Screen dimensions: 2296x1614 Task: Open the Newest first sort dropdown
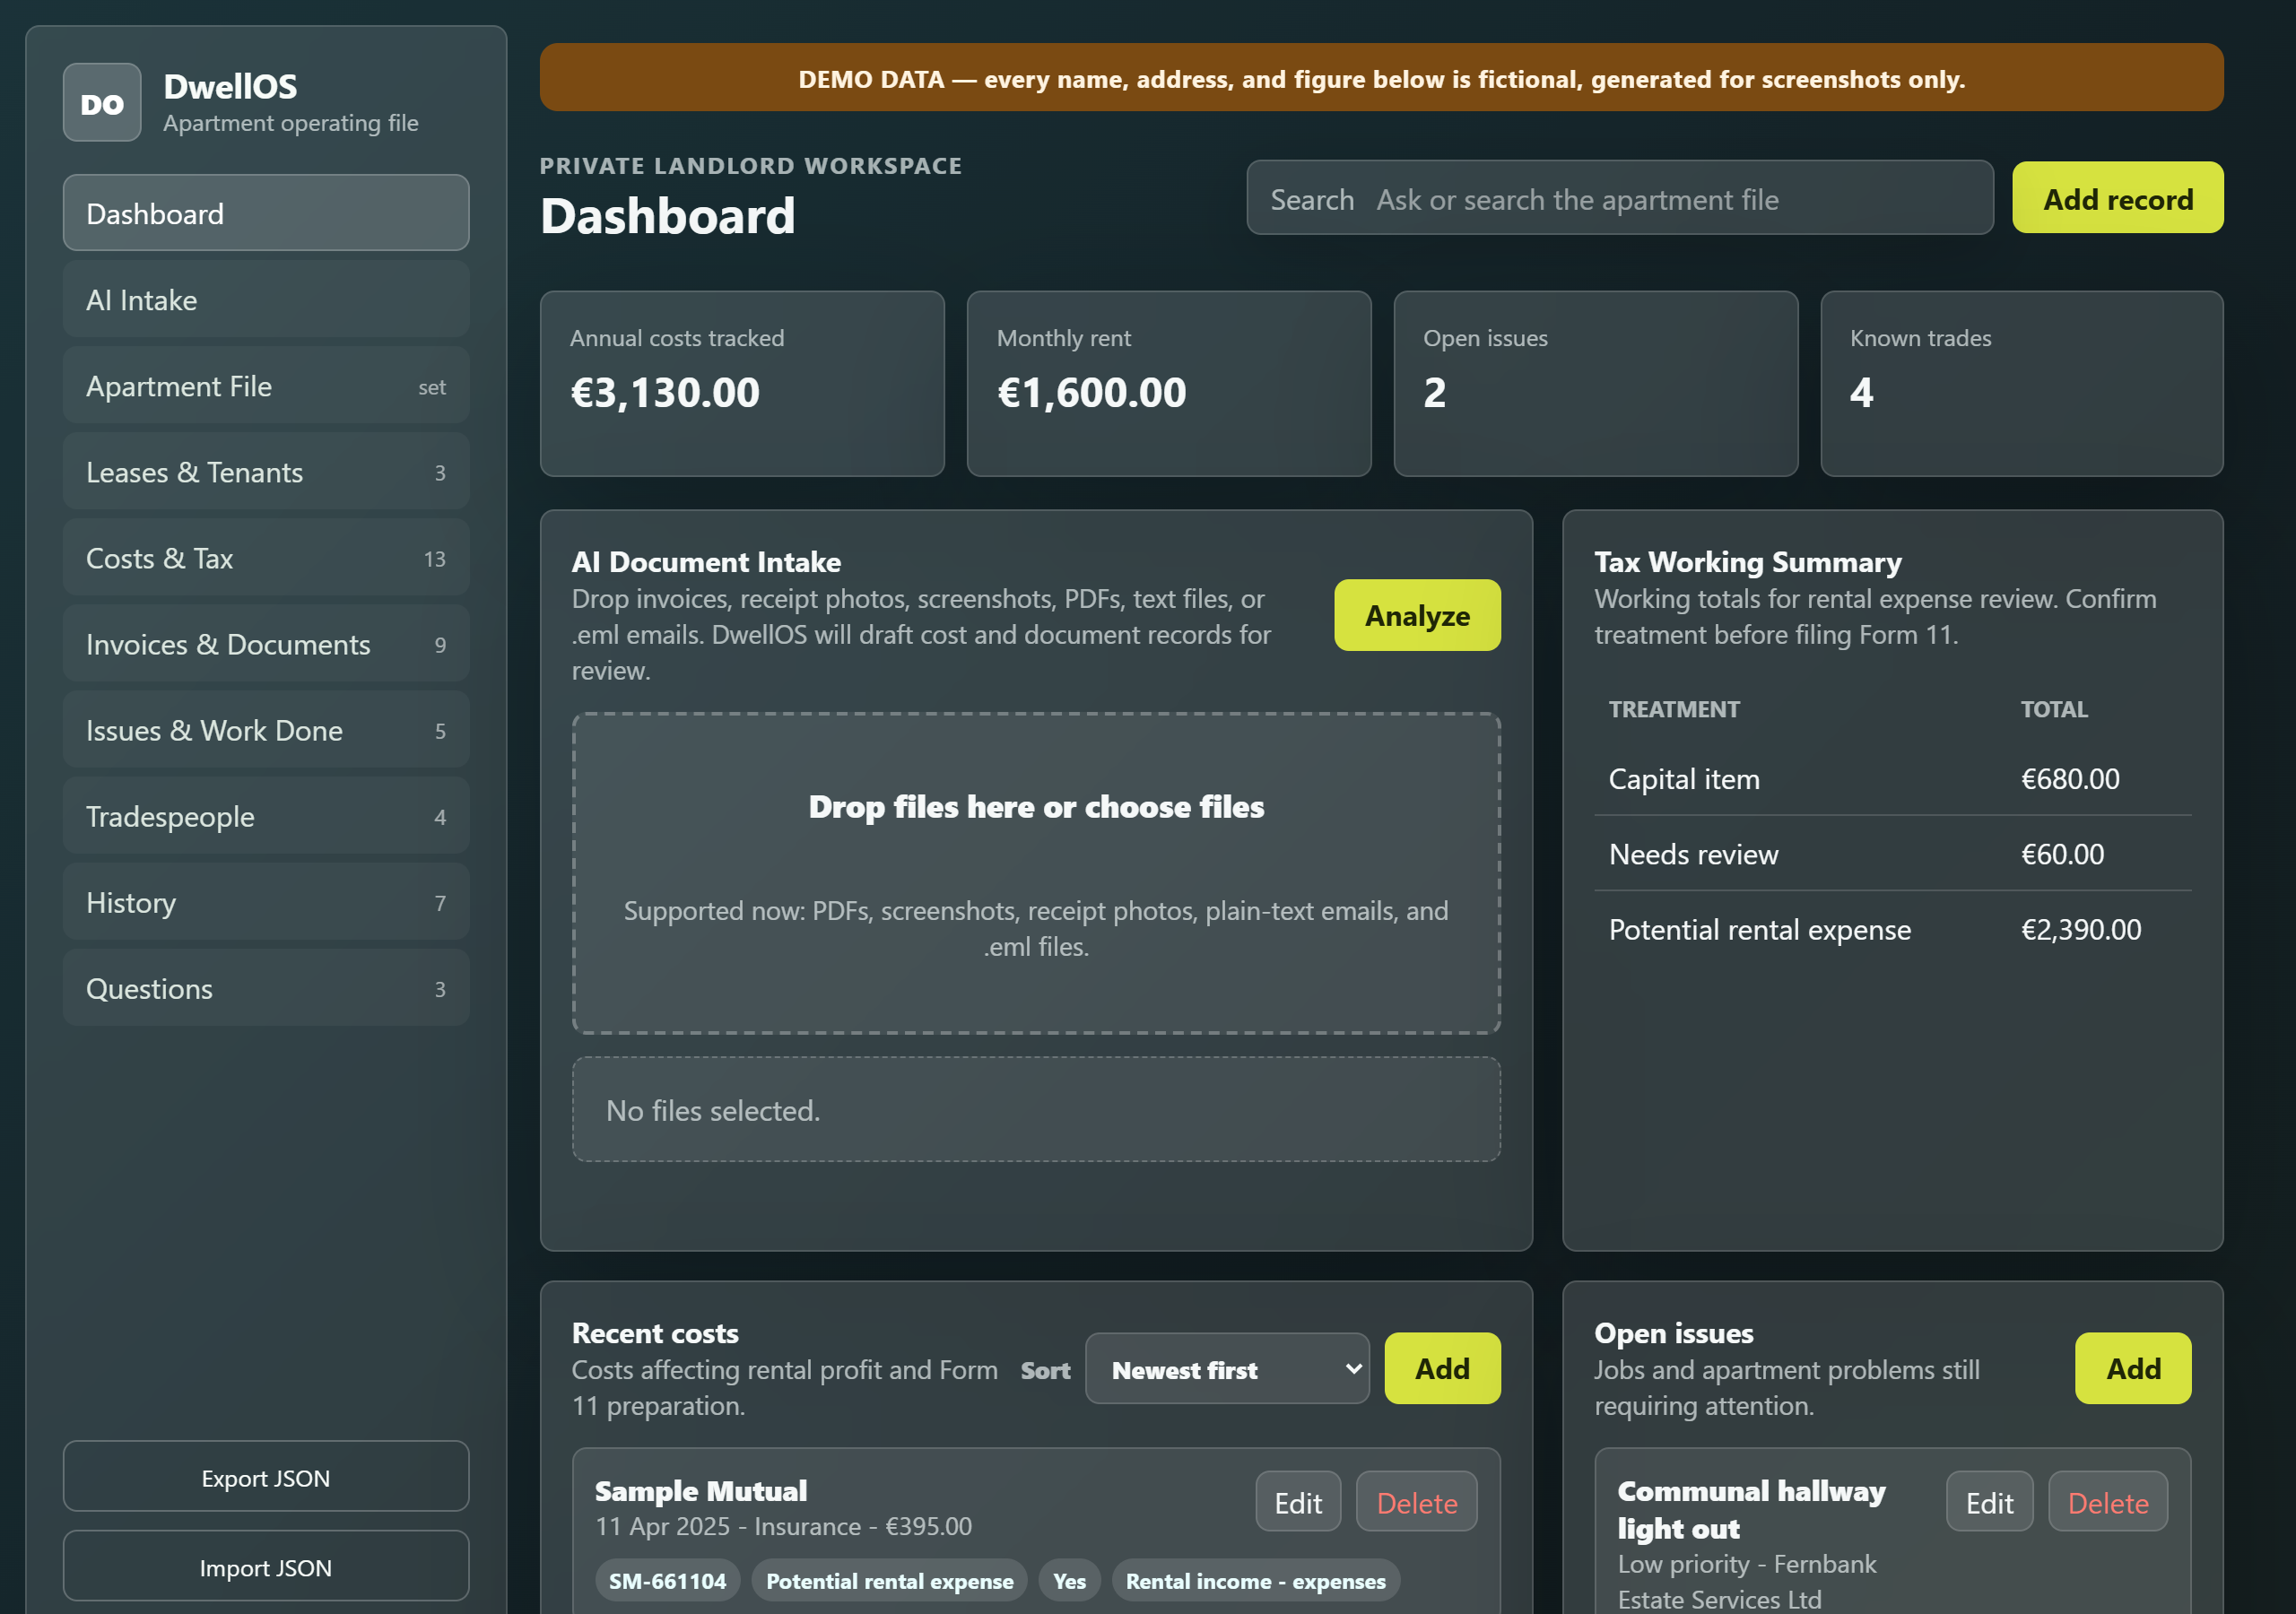tap(1227, 1368)
